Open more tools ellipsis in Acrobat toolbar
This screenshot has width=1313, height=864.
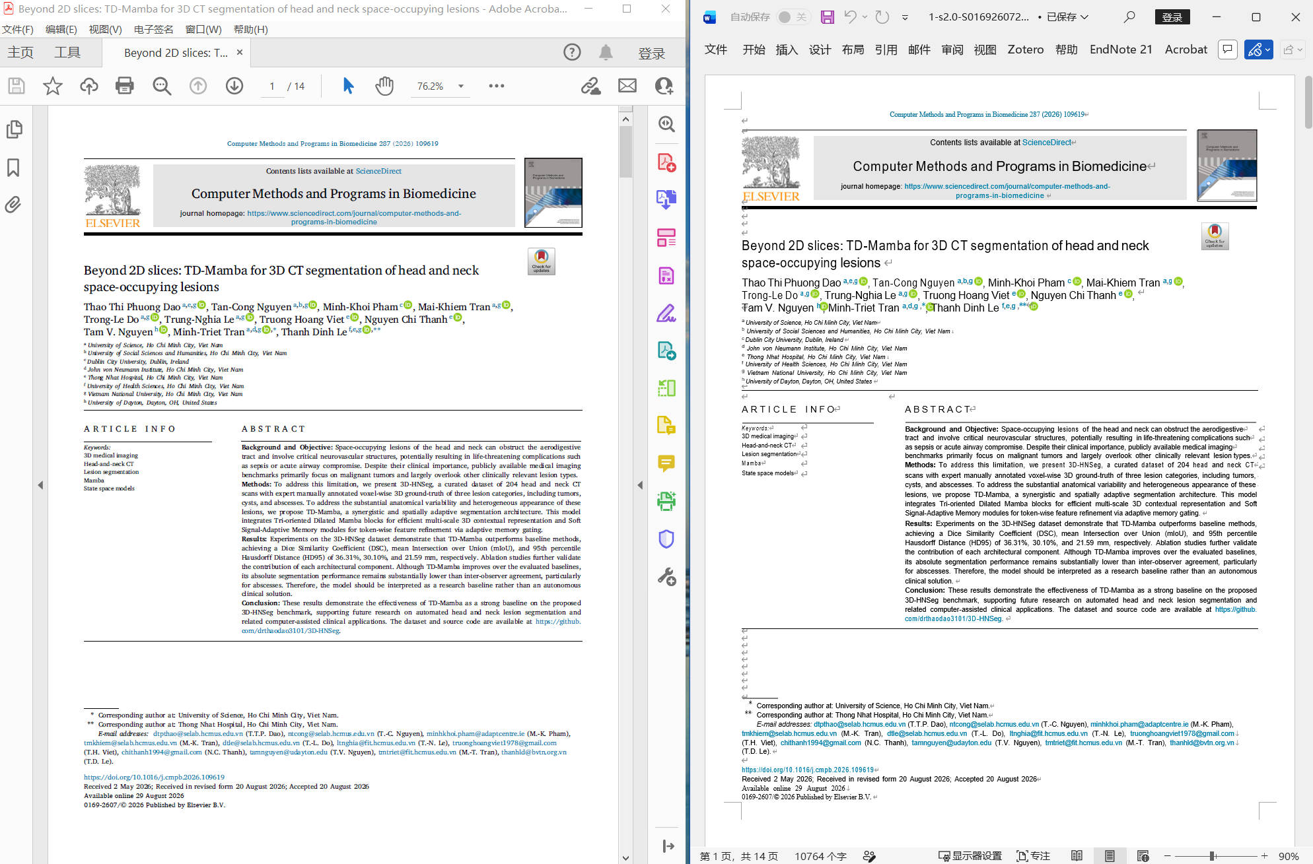(x=497, y=86)
